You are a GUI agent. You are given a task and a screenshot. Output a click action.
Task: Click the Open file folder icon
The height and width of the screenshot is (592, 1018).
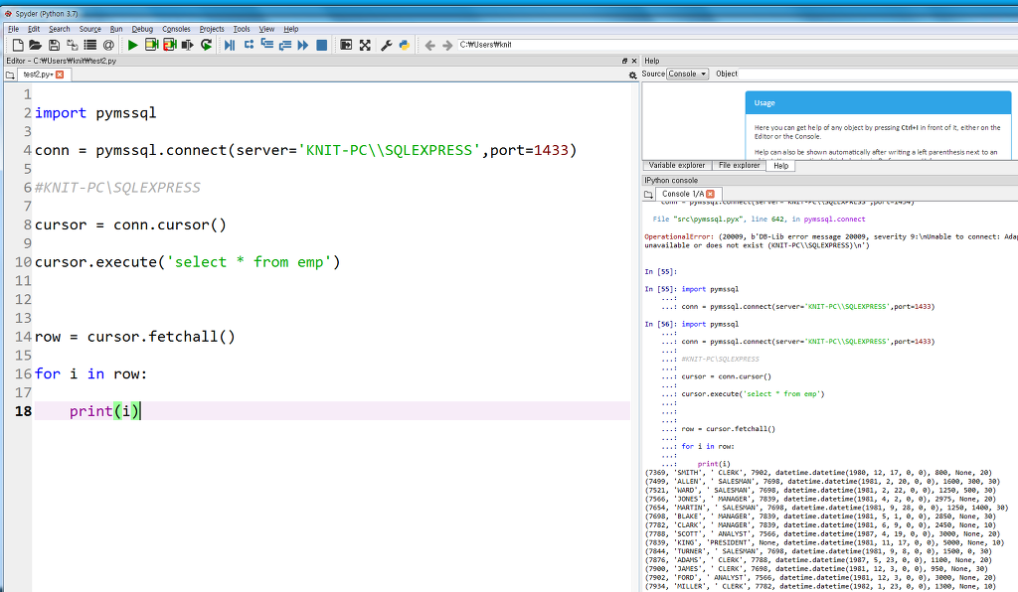pyautogui.click(x=37, y=45)
